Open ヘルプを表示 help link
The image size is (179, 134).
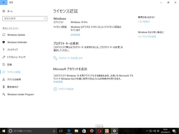click(x=144, y=22)
